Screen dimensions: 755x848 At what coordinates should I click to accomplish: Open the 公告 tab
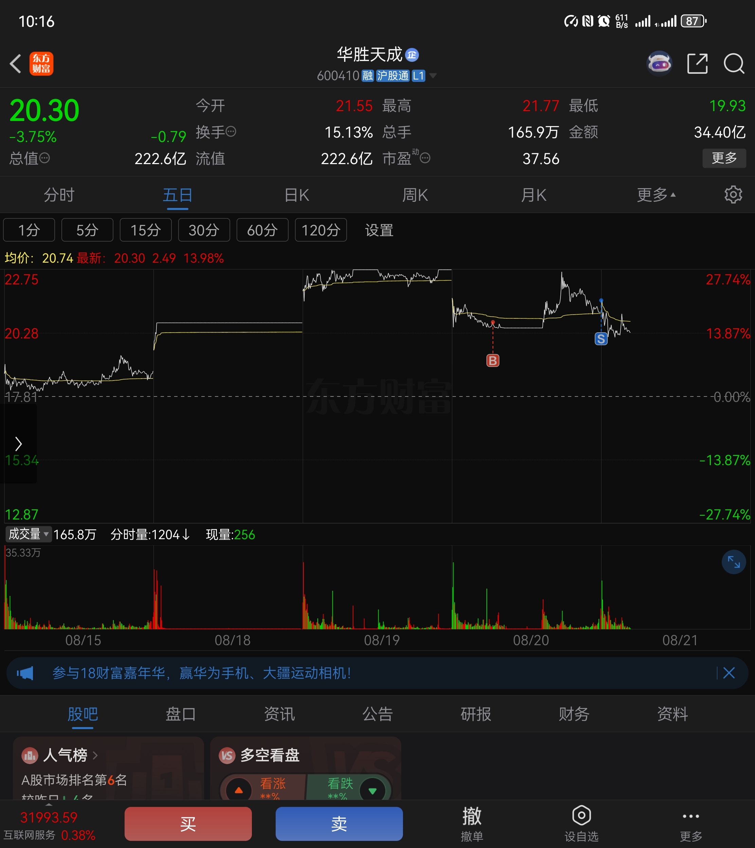377,714
